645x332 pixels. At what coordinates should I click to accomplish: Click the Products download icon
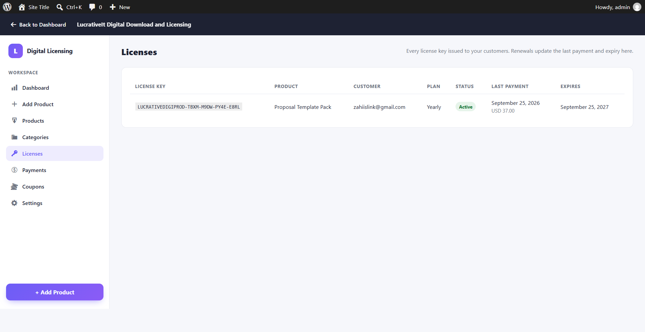[x=14, y=121]
